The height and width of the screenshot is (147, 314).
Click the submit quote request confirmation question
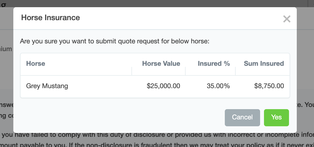click(114, 42)
